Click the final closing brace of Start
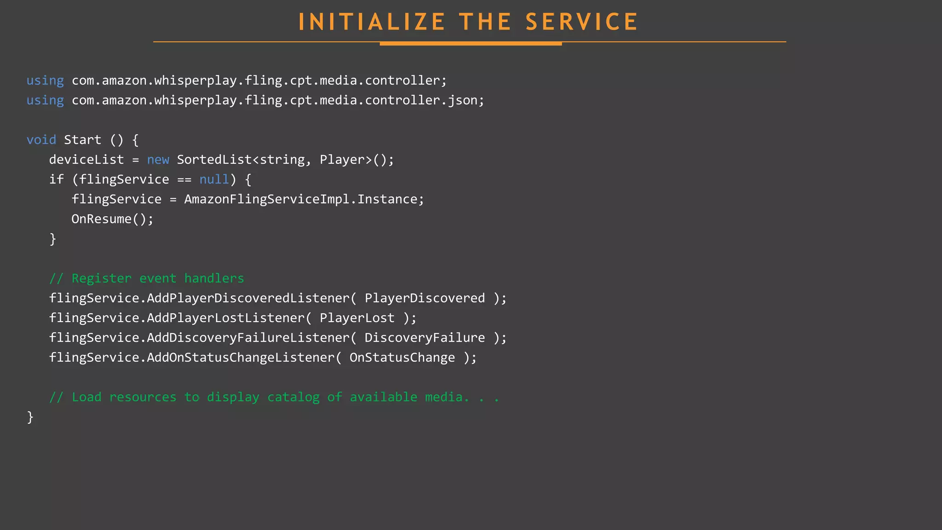 pyautogui.click(x=30, y=417)
